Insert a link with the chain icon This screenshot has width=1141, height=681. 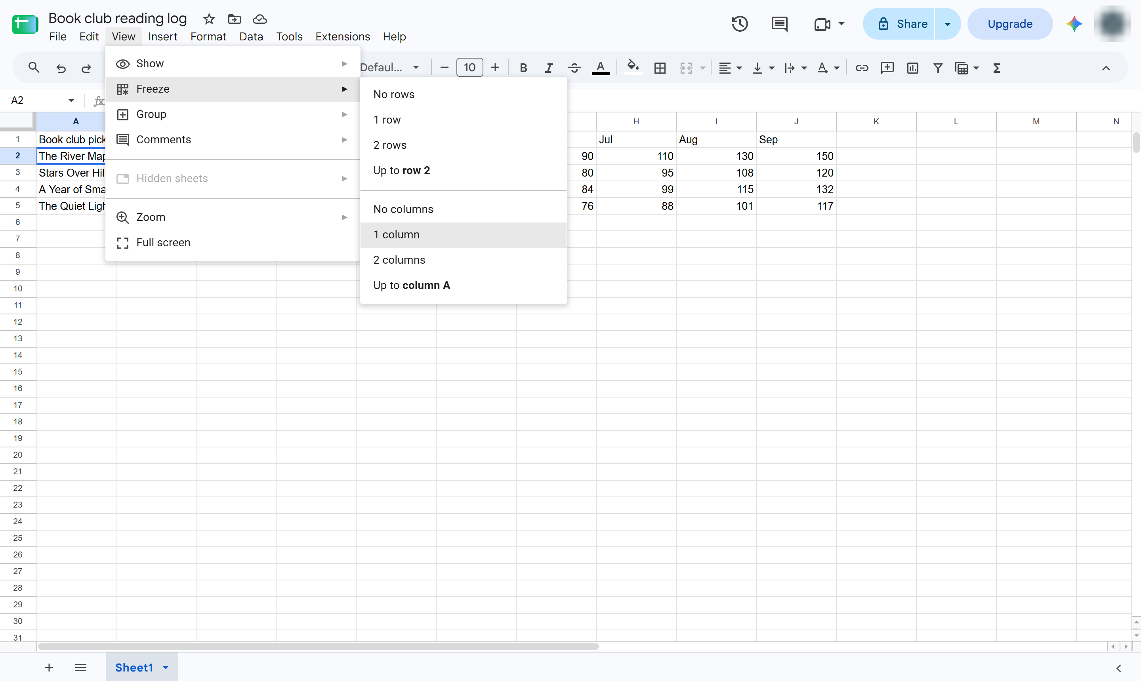click(862, 68)
